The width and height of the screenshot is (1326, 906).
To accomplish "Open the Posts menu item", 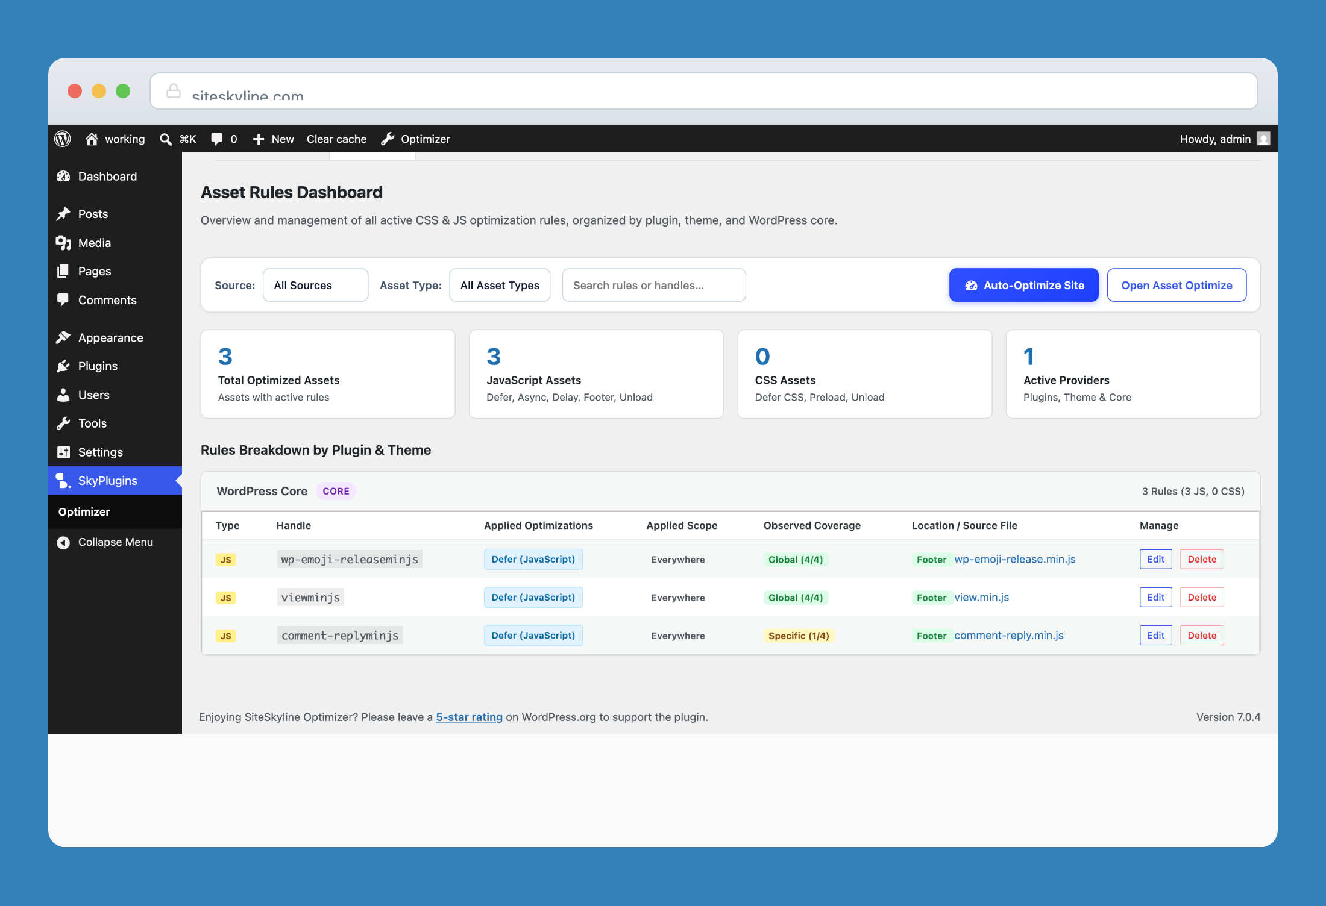I will pos(115,214).
